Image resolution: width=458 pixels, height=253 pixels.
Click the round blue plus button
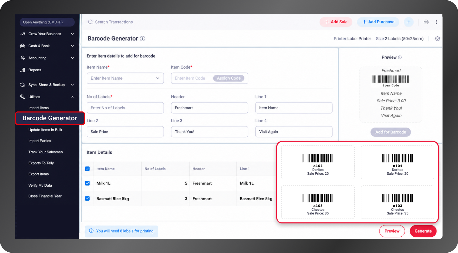pyautogui.click(x=409, y=22)
